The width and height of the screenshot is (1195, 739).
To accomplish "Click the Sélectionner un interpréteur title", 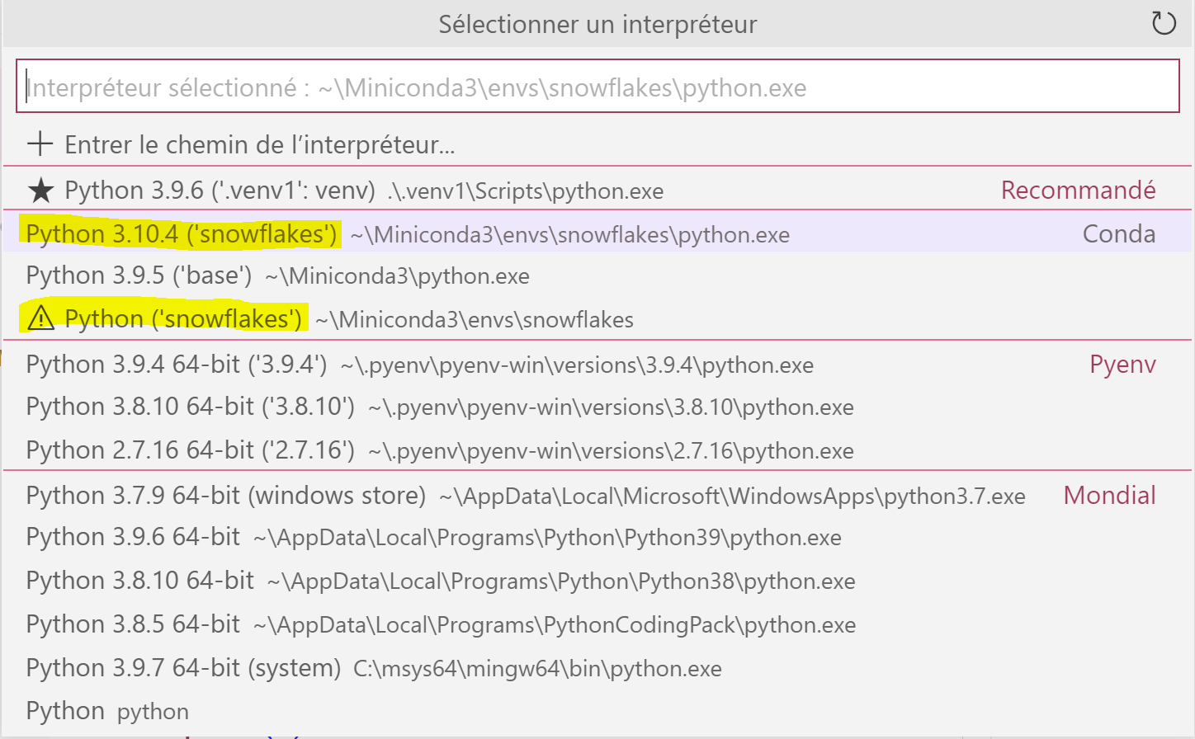I will pos(597,25).
